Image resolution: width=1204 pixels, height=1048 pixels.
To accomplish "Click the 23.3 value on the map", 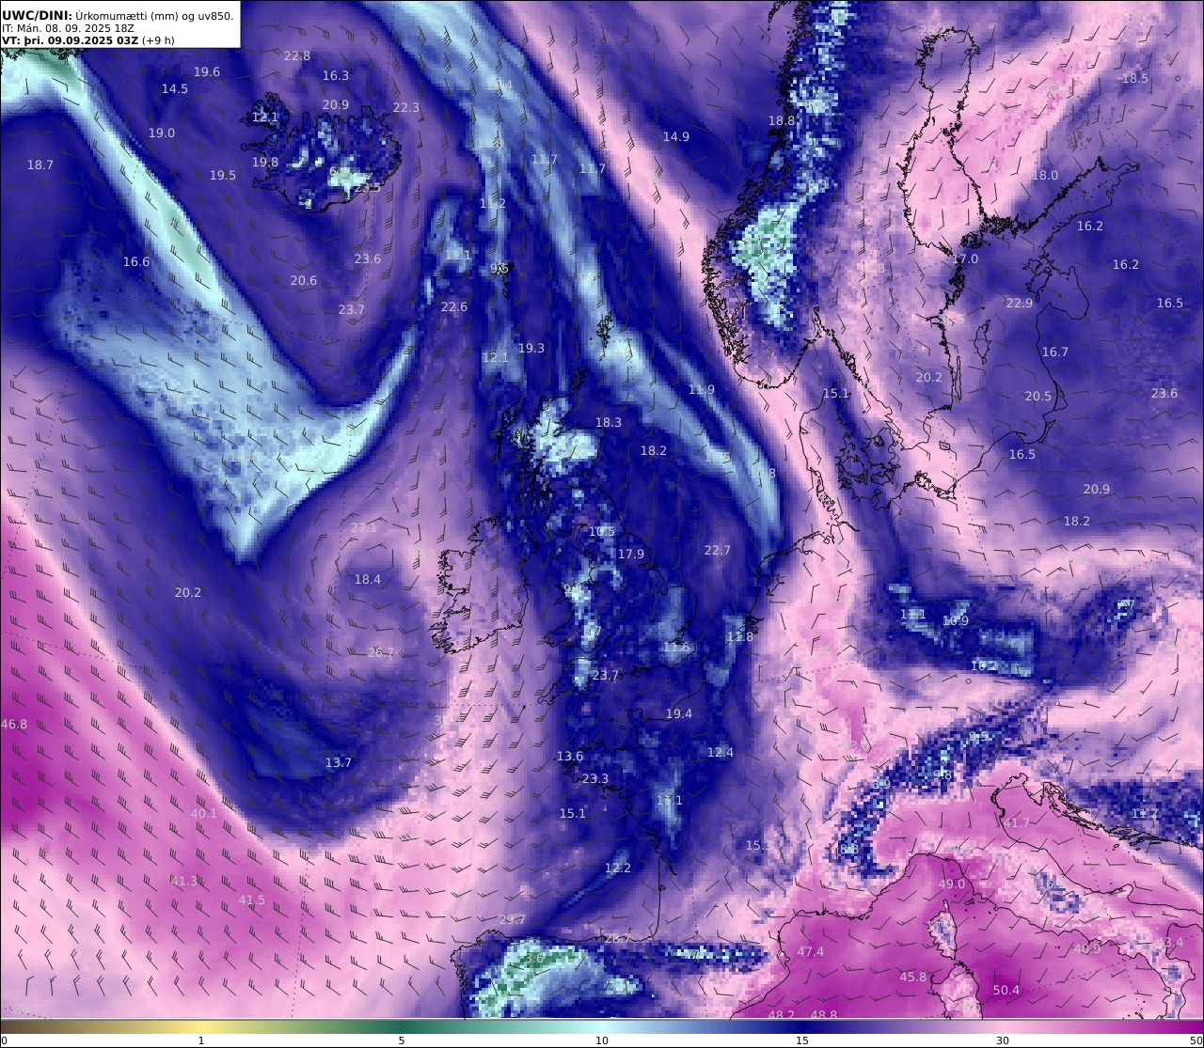I will [595, 778].
